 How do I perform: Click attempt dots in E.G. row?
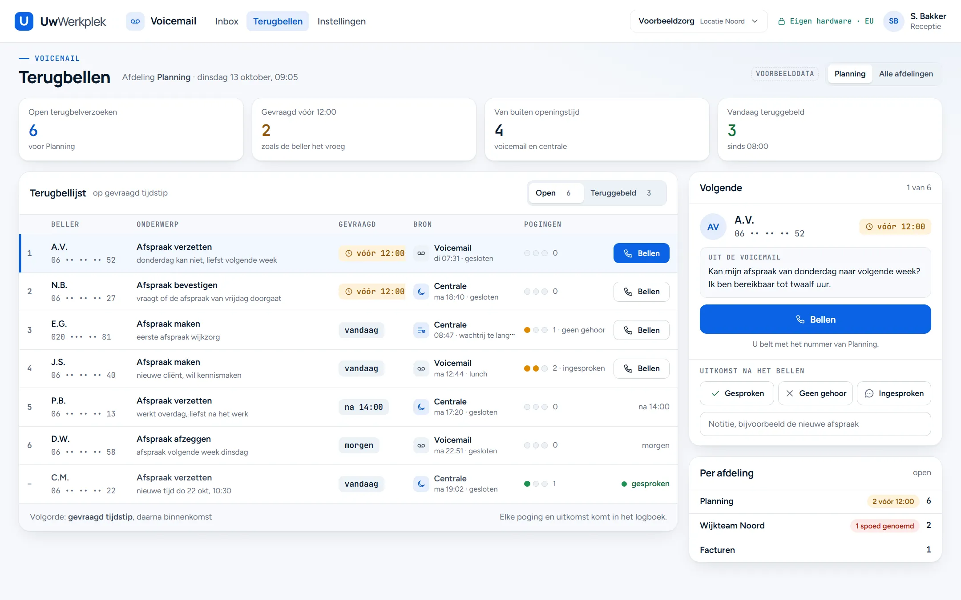point(536,330)
